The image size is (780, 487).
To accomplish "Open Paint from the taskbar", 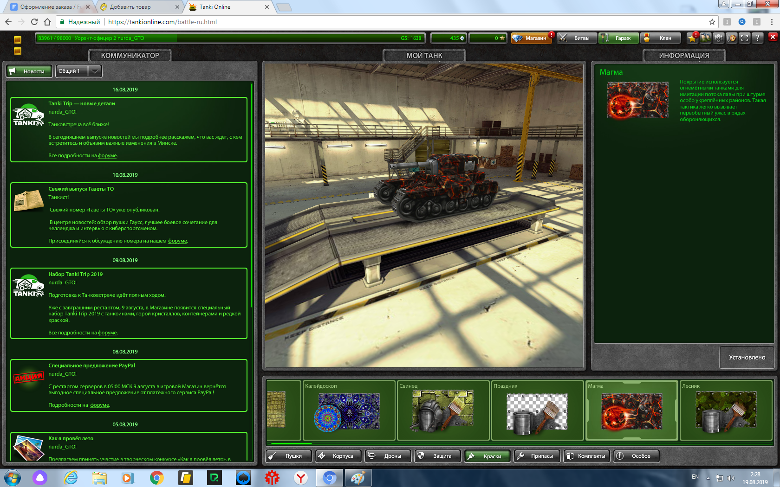I will [357, 478].
